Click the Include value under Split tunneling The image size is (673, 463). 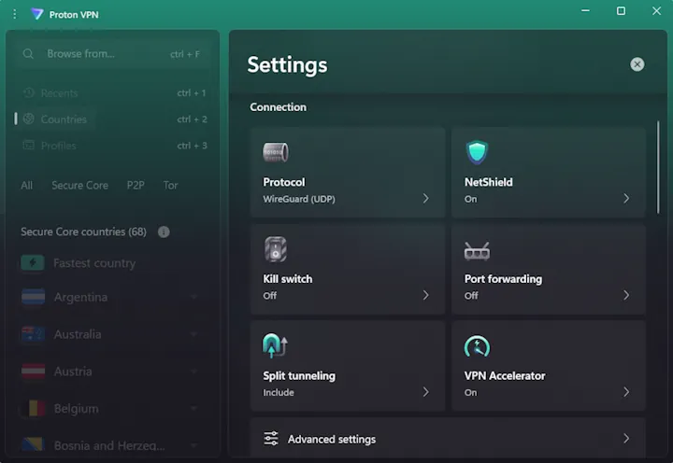[279, 392]
